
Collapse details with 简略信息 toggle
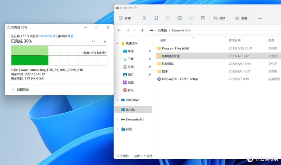click(20, 90)
